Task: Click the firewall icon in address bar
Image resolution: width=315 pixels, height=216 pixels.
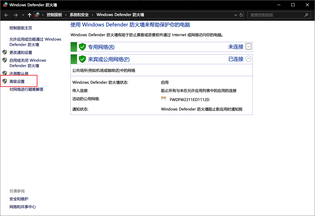Action: point(37,15)
